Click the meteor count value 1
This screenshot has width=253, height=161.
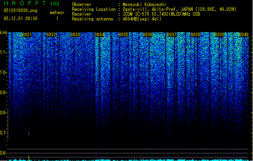click(57, 19)
